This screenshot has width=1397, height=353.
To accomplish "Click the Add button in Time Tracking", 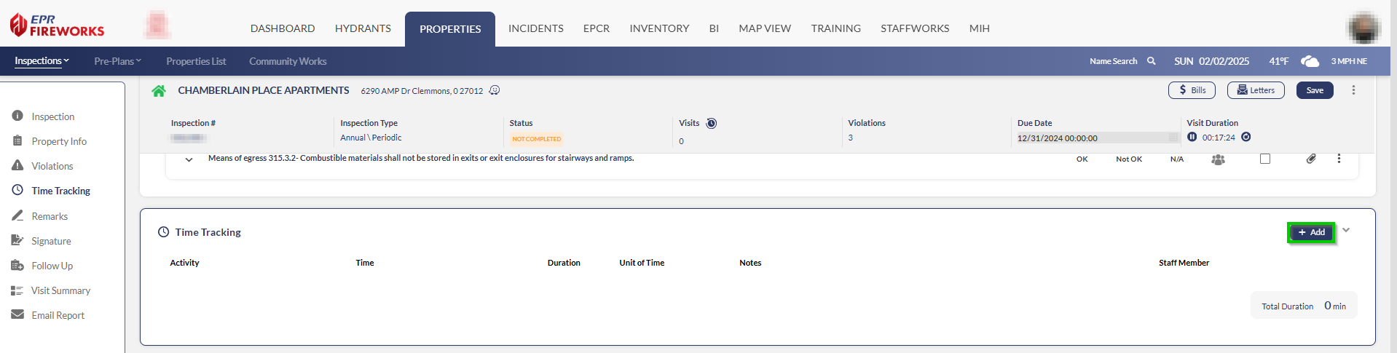I will coord(1311,232).
